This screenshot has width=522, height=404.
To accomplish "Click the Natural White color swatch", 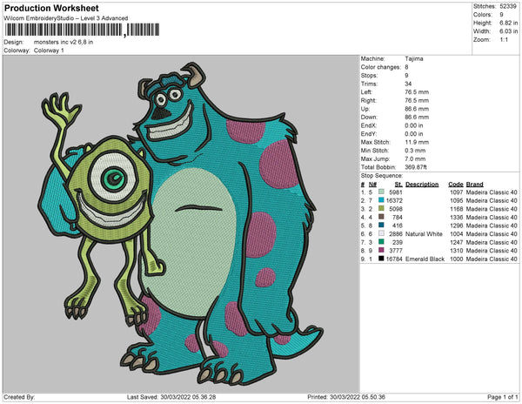I will pos(381,233).
